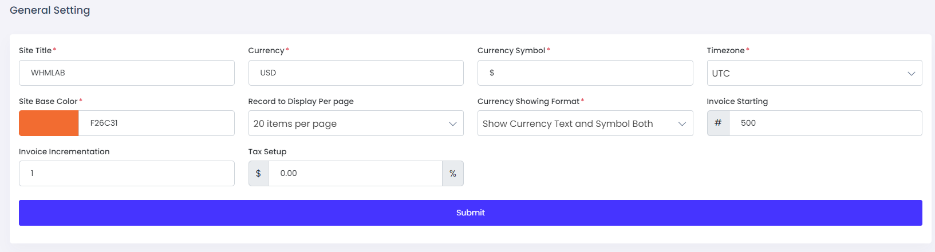This screenshot has width=935, height=252.
Task: Click the chevron on items per page select
Action: [x=452, y=124]
